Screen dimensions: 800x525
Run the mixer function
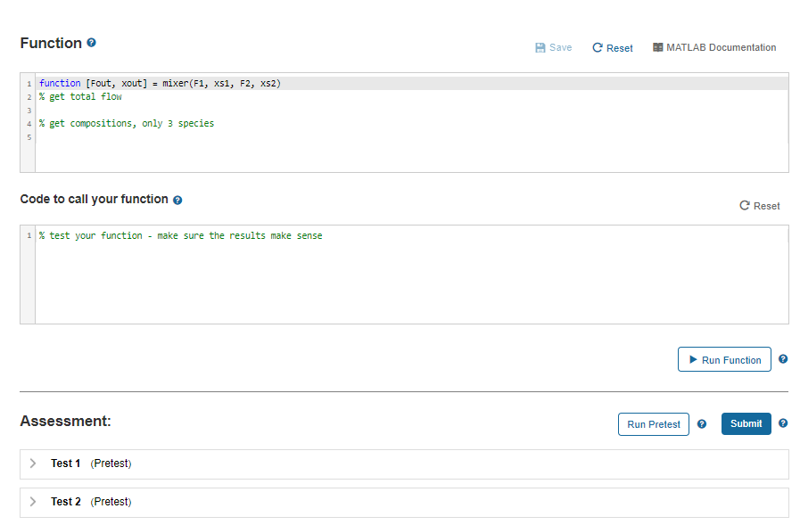tap(724, 358)
